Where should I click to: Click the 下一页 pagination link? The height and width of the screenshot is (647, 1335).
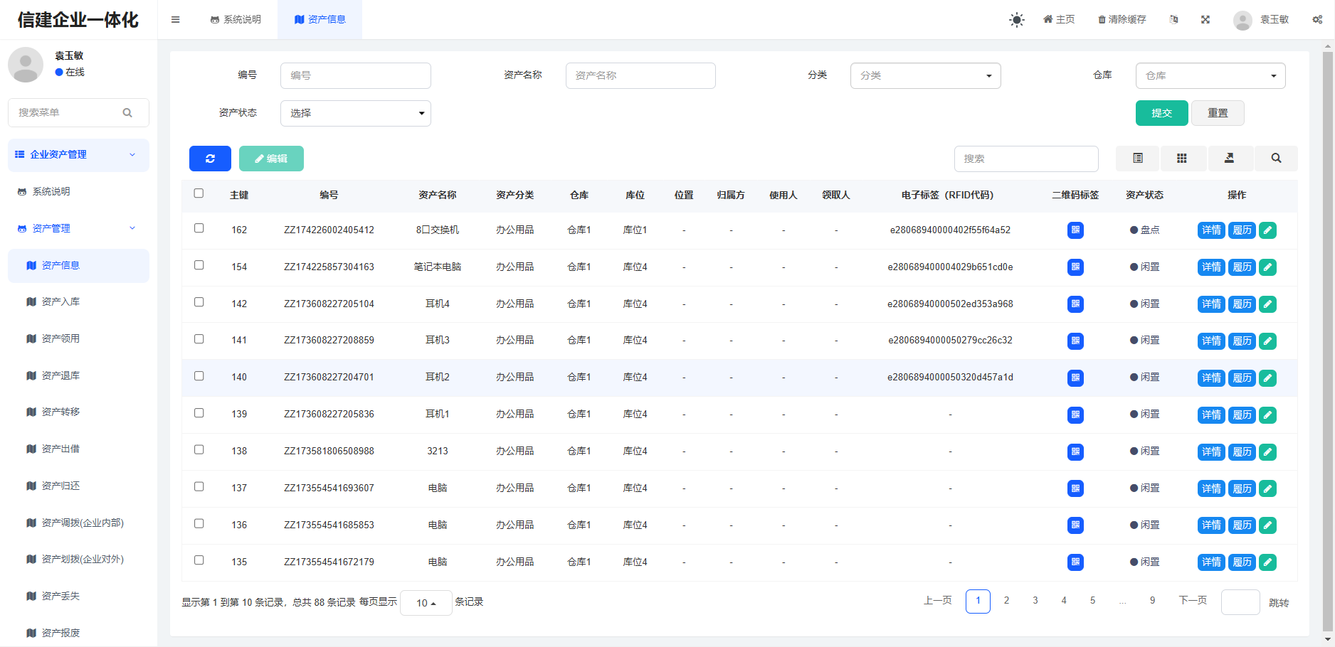[1193, 601]
